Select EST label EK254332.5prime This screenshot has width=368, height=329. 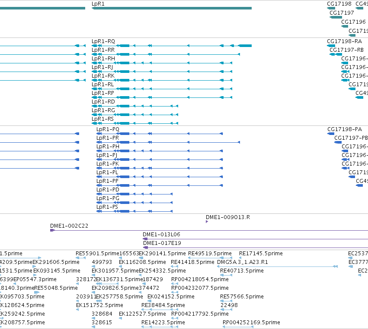(x=163, y=271)
